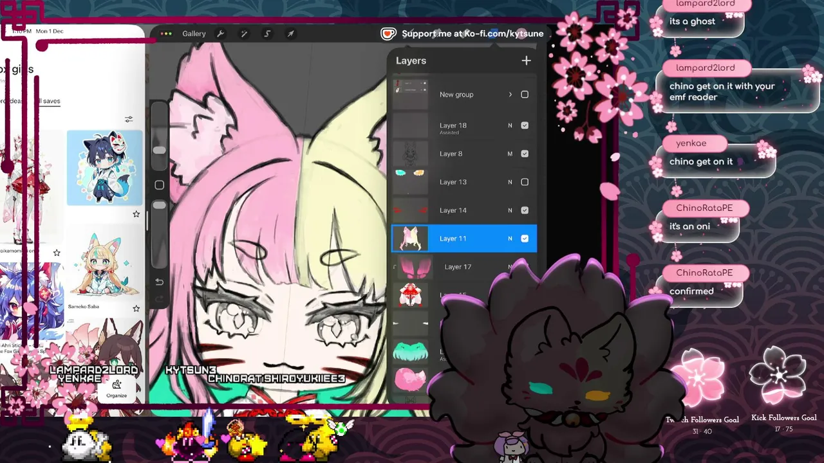824x463 pixels.
Task: Show Layer 13 via its checkbox
Action: click(525, 182)
